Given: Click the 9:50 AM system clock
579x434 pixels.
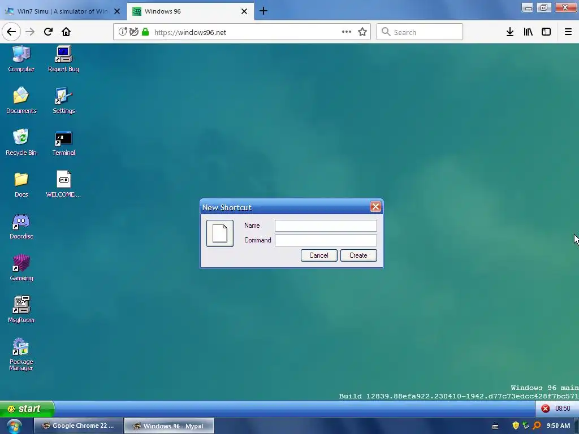Looking at the screenshot, I should click(558, 426).
